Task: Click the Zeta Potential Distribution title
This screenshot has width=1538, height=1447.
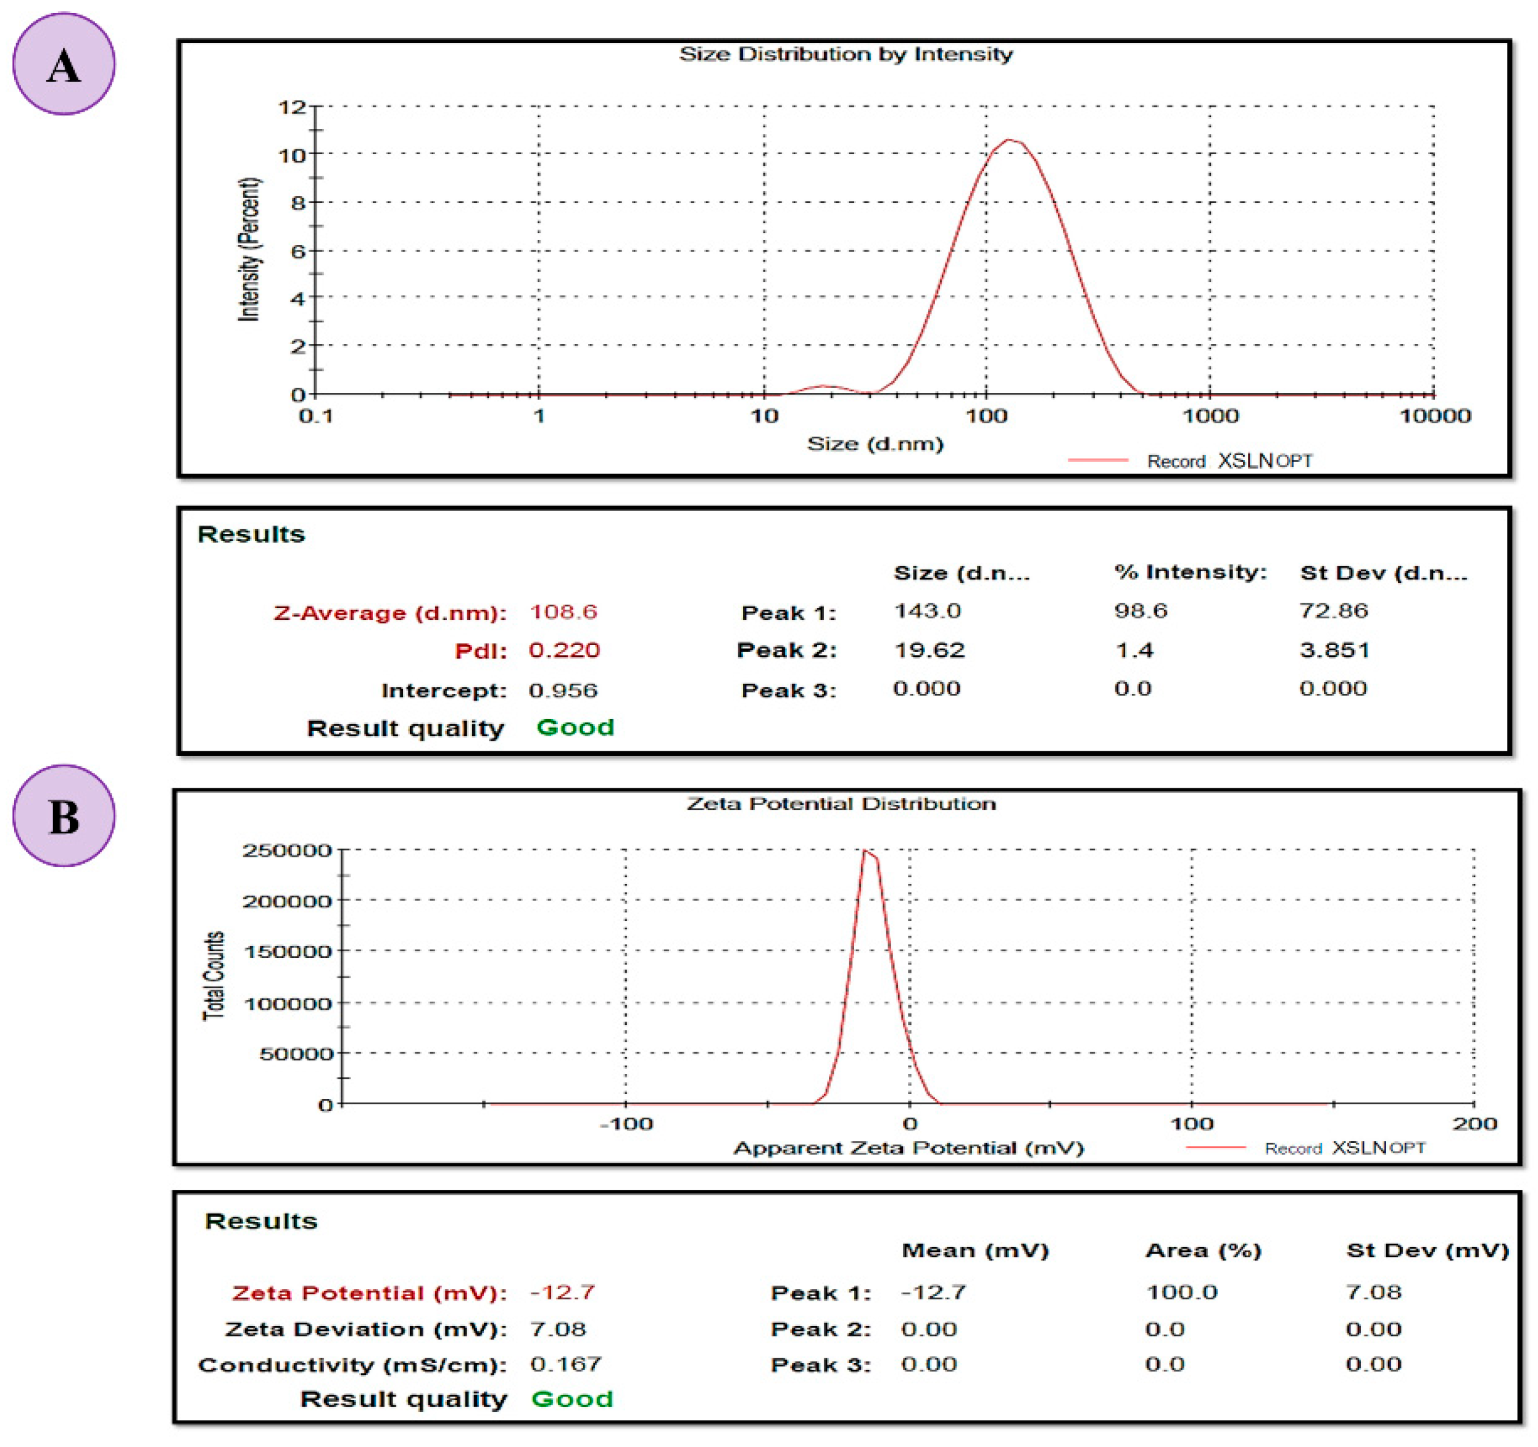Action: [x=841, y=804]
